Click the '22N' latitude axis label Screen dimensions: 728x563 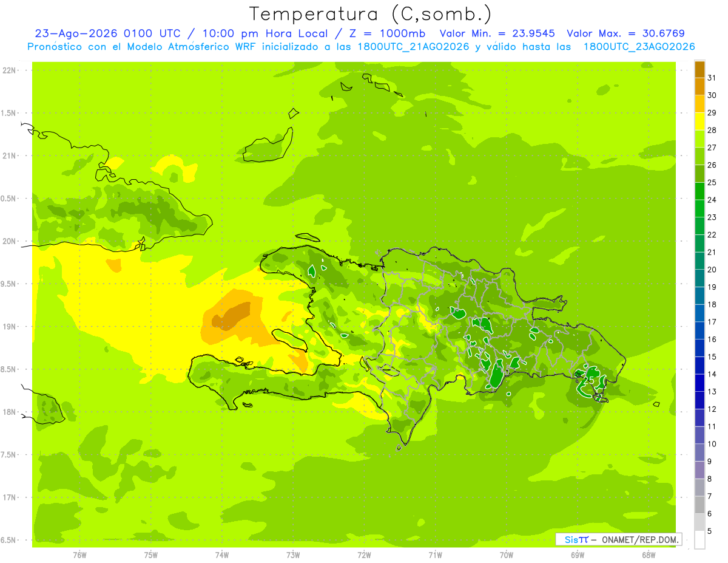click(x=10, y=70)
